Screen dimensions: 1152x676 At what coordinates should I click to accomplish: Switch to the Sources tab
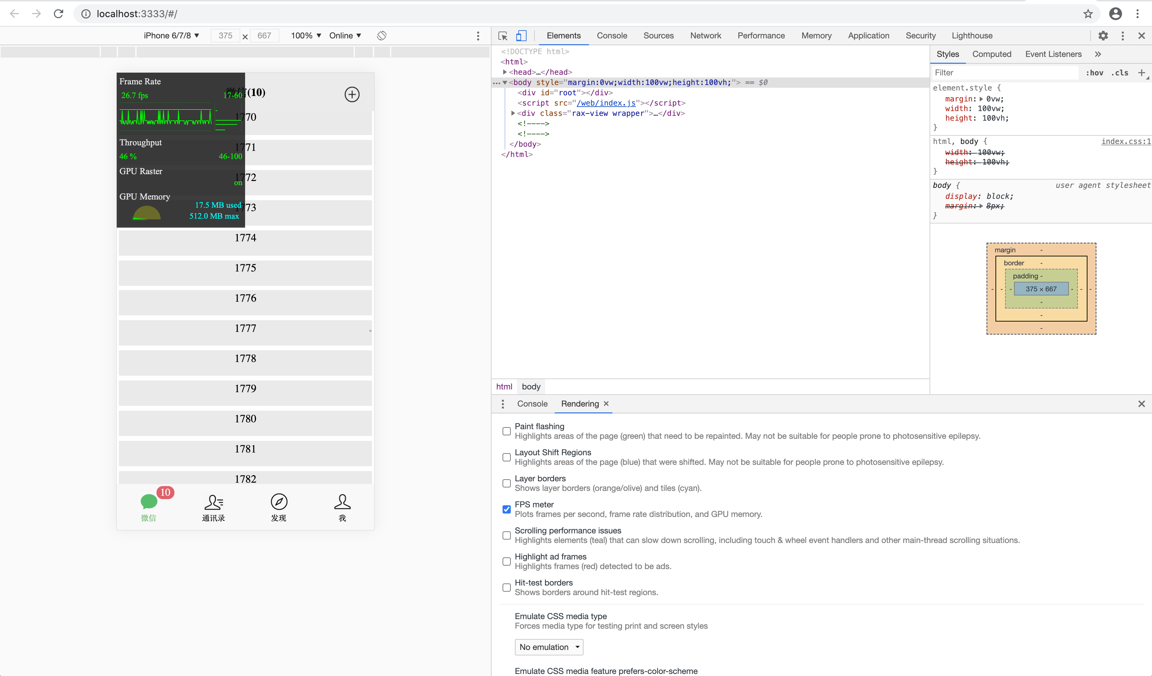[x=658, y=36]
